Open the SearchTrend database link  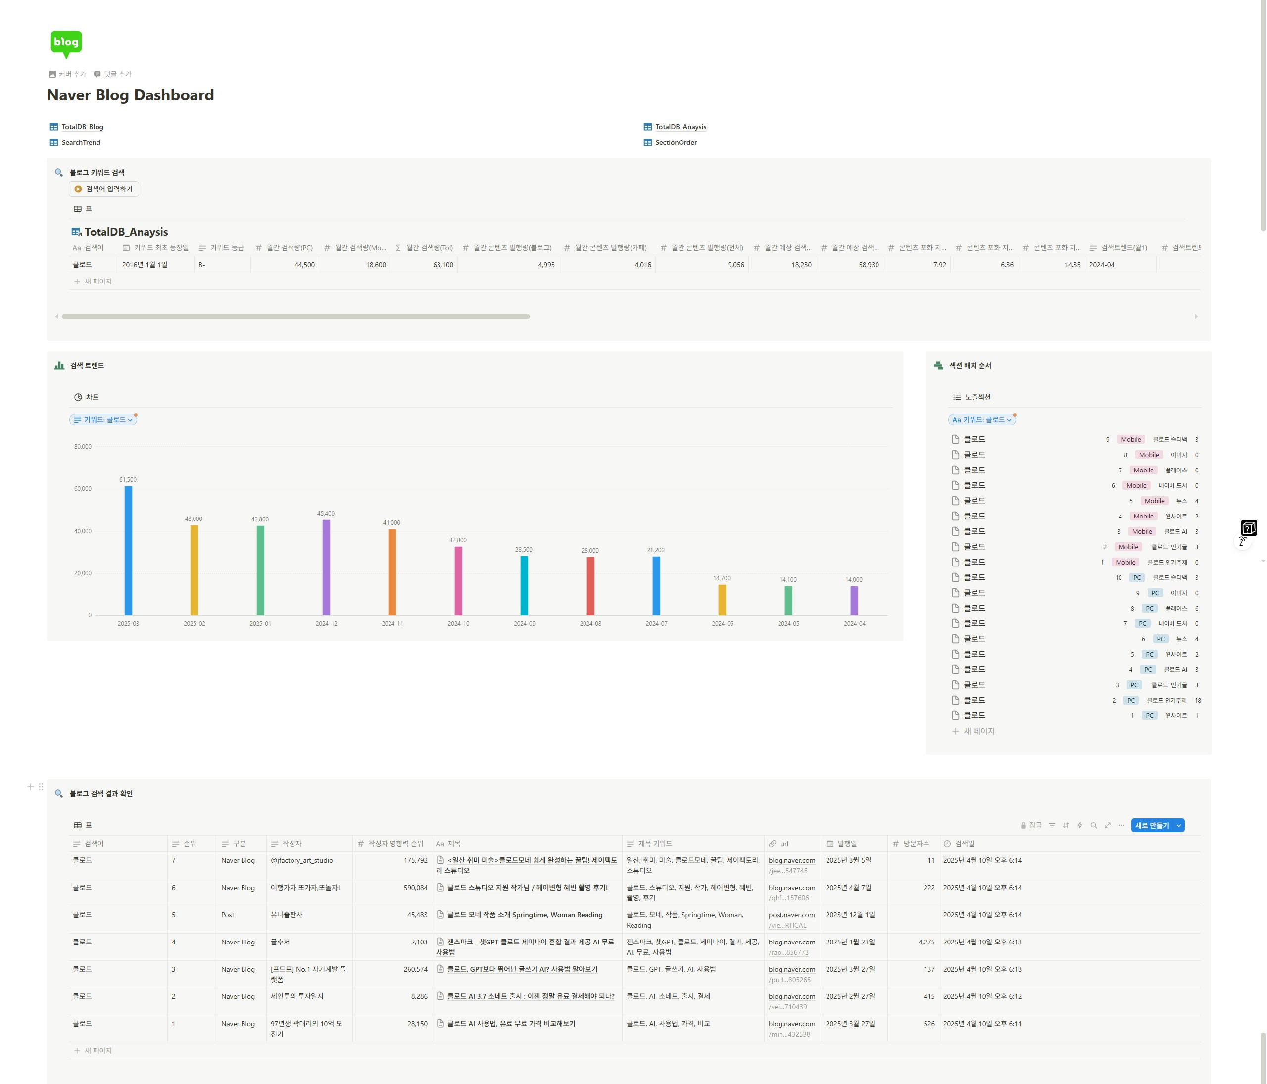click(x=75, y=142)
